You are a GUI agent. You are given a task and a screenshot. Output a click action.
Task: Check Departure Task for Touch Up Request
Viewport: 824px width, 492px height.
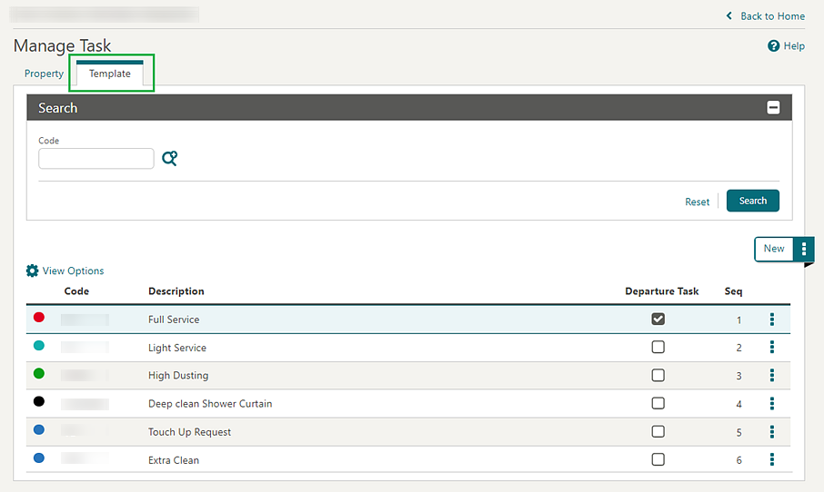click(x=658, y=431)
